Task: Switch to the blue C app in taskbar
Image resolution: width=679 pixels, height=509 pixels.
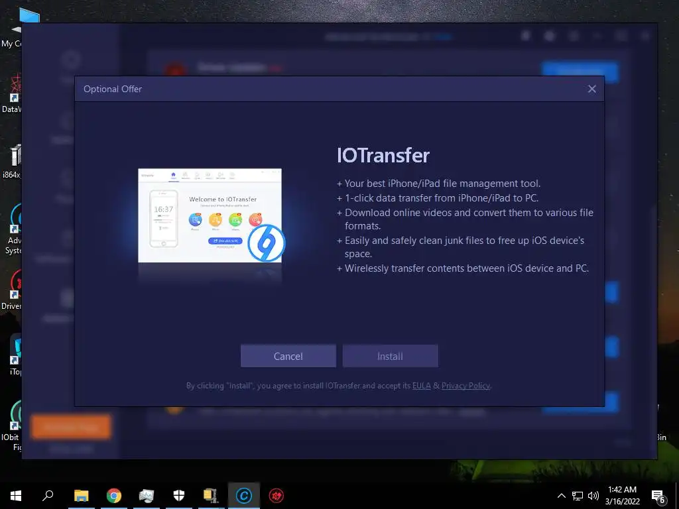Action: coord(244,496)
